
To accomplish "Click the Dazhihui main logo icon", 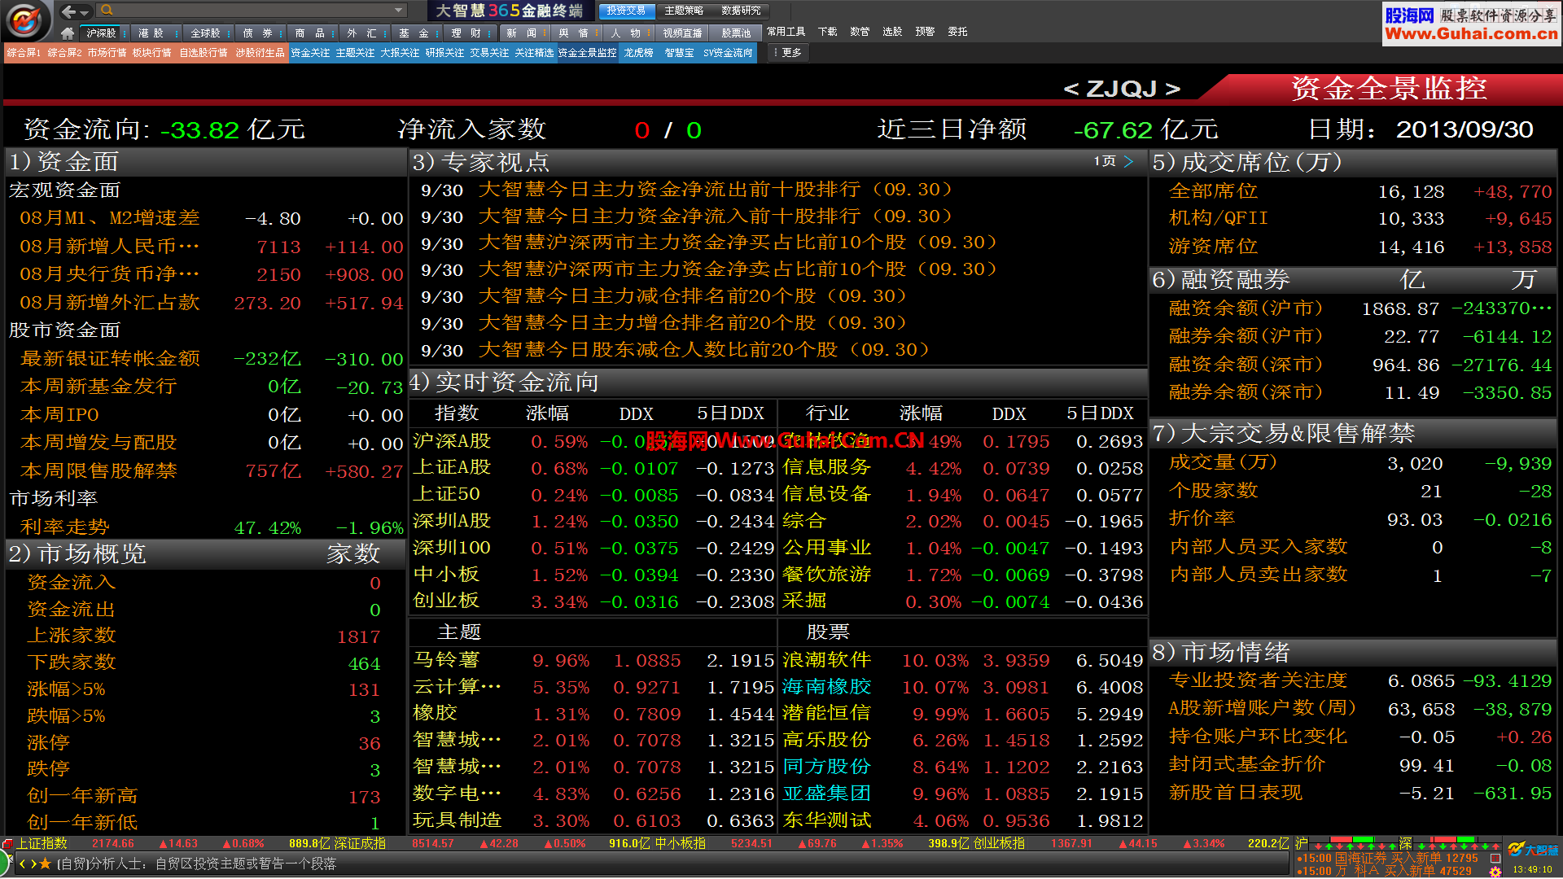I will point(24,20).
